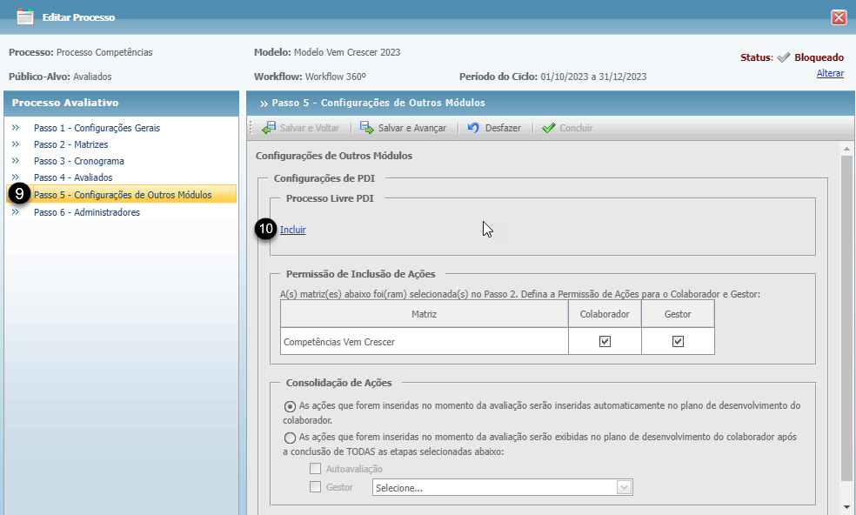Click the Salvar e Voltar floppy icon
Screen dimensions: 856x515
pos(269,128)
